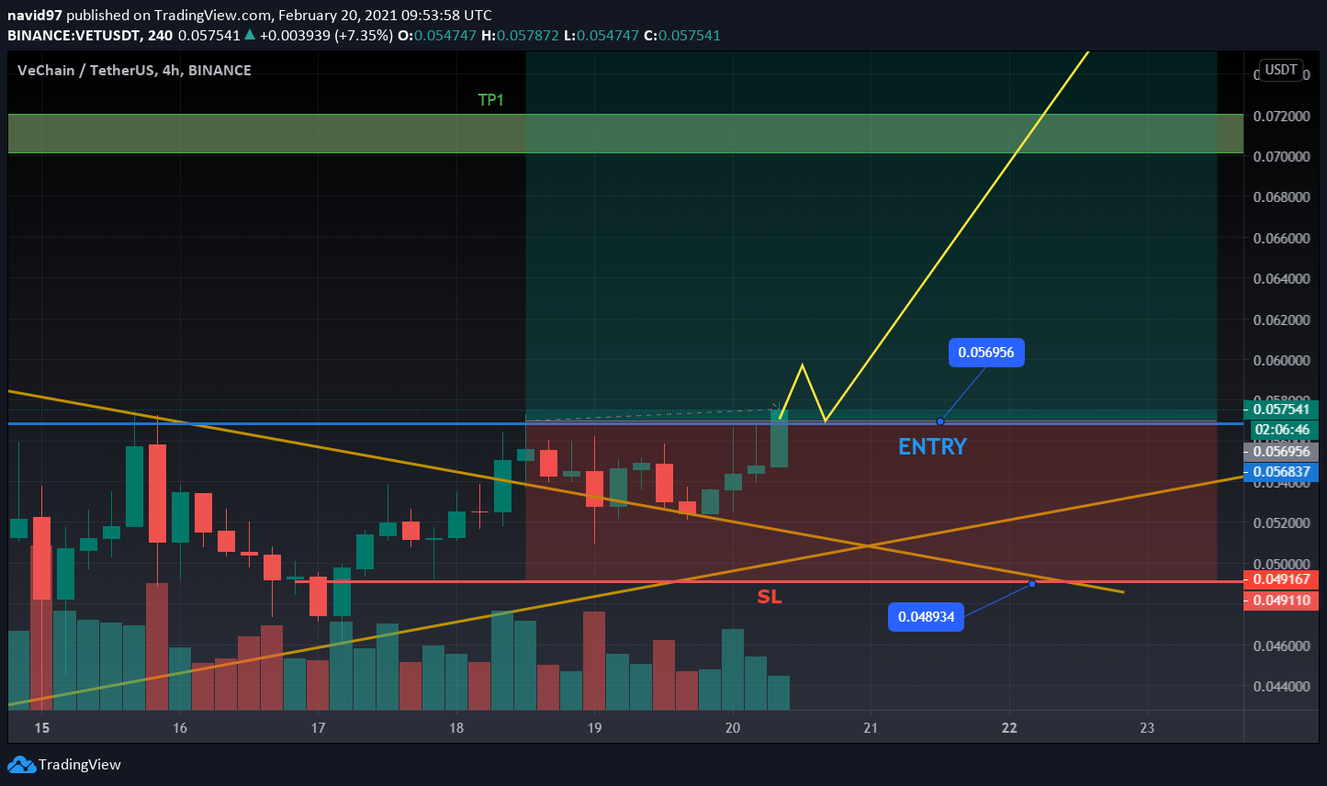Click date 15 on the time axis
The image size is (1327, 786).
coord(41,728)
